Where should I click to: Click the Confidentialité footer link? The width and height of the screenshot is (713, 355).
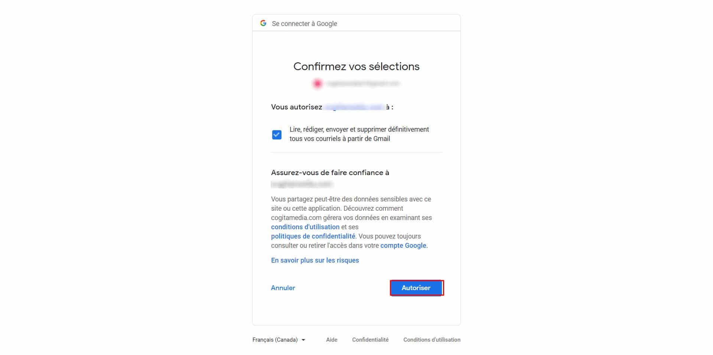(x=370, y=340)
